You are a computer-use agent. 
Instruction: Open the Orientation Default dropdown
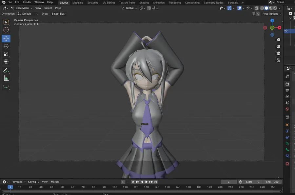point(28,14)
